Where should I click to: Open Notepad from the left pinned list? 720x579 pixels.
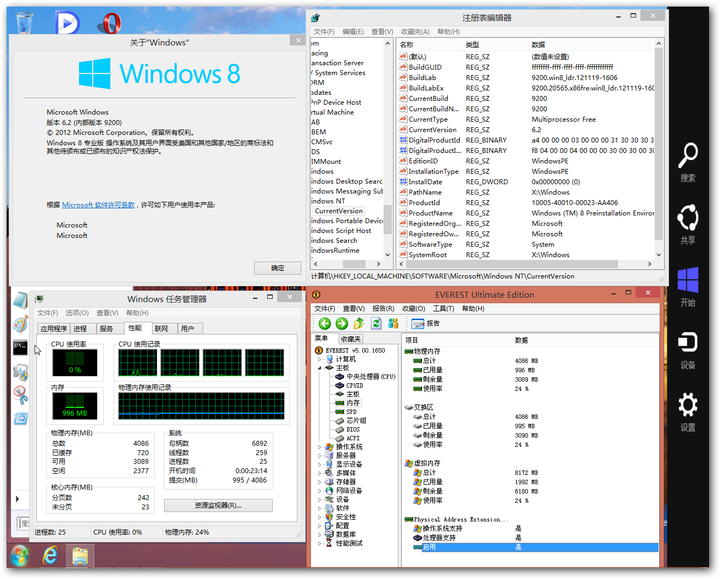(x=20, y=300)
